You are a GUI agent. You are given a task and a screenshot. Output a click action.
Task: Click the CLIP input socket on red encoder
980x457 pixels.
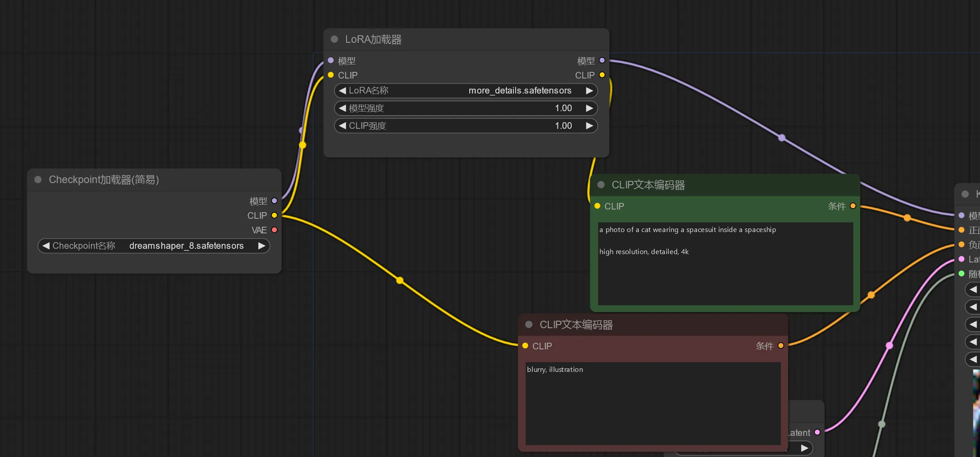tap(525, 346)
